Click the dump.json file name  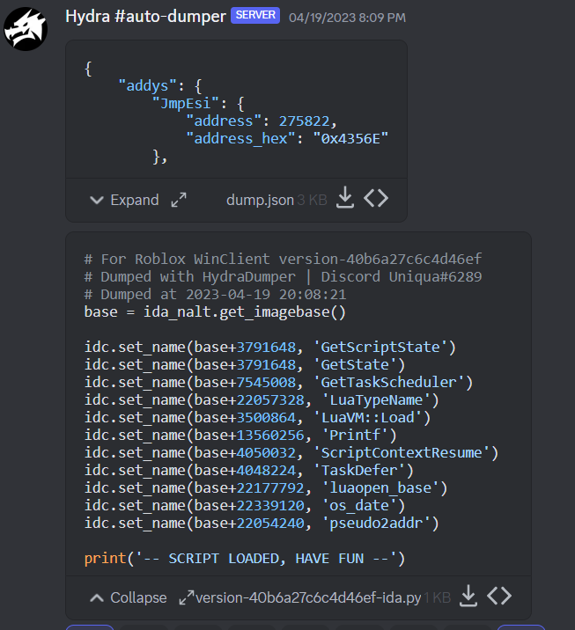tap(260, 200)
